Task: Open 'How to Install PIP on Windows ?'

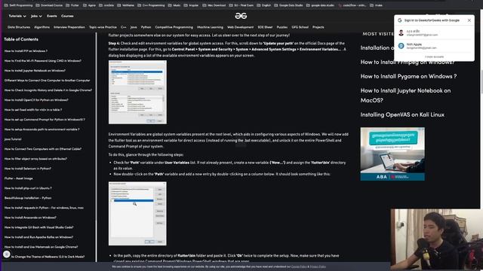Action: point(26,51)
